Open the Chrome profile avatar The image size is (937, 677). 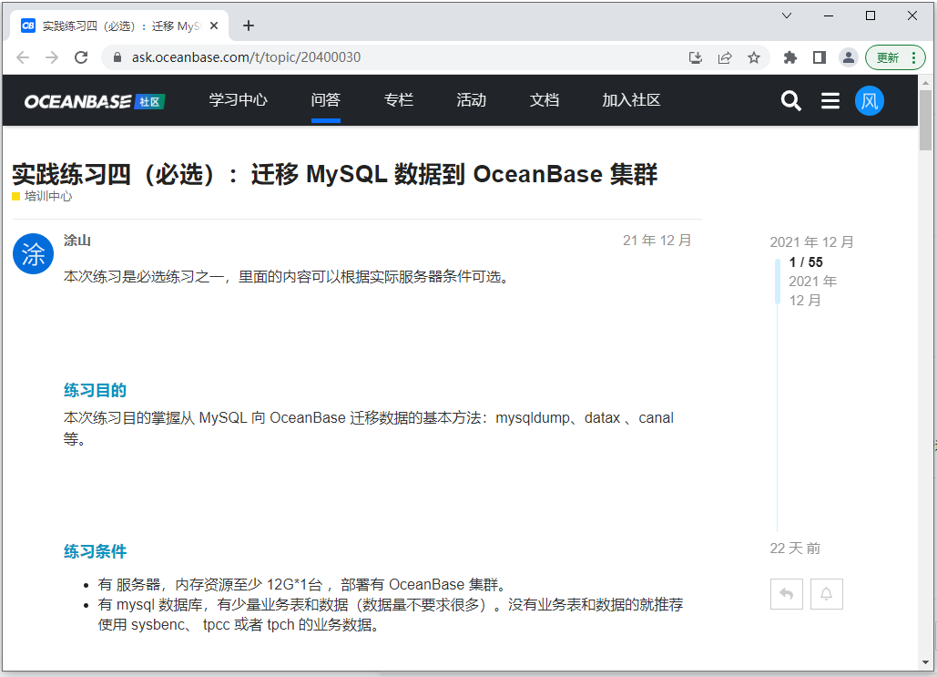tap(848, 57)
